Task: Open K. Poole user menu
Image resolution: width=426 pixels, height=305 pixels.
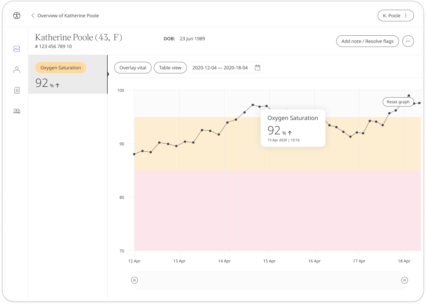Action: pos(395,16)
